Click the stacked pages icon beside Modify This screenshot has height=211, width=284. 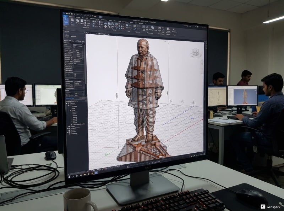point(72,20)
